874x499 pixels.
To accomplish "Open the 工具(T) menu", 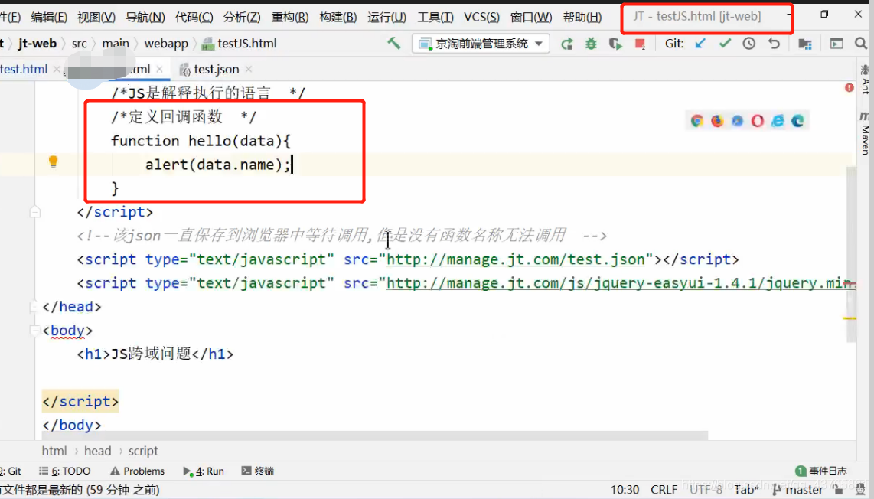I will click(435, 18).
